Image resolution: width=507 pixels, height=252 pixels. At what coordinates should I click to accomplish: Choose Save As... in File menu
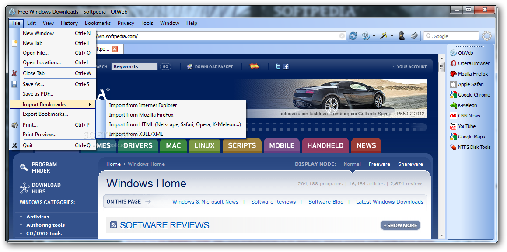52,84
